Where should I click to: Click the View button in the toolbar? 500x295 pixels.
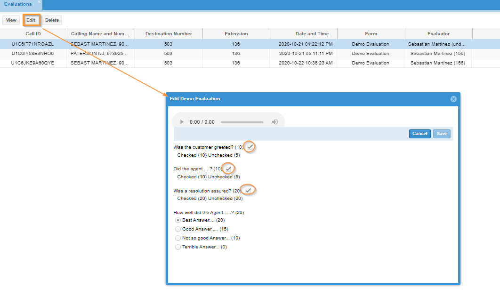(11, 20)
